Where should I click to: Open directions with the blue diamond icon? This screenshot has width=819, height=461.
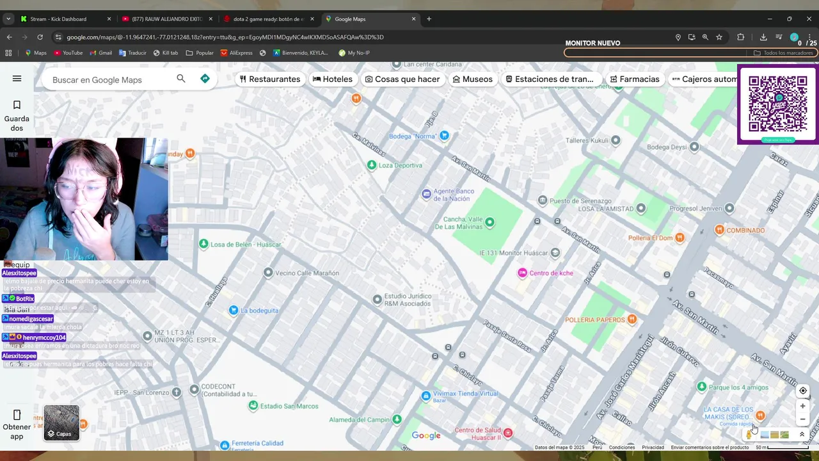[x=205, y=79]
